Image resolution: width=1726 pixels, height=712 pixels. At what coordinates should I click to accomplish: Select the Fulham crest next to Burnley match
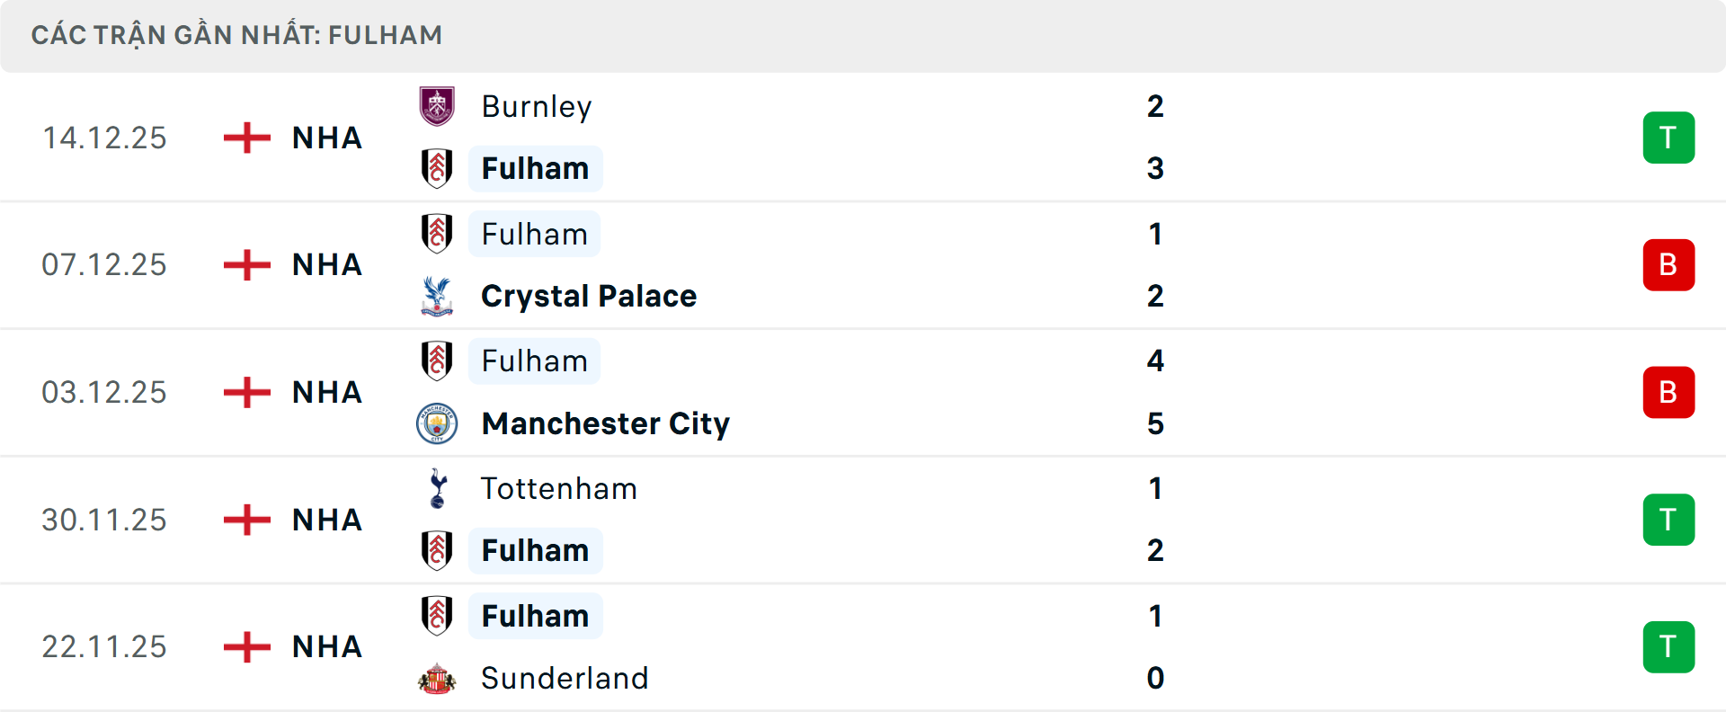pos(437,168)
